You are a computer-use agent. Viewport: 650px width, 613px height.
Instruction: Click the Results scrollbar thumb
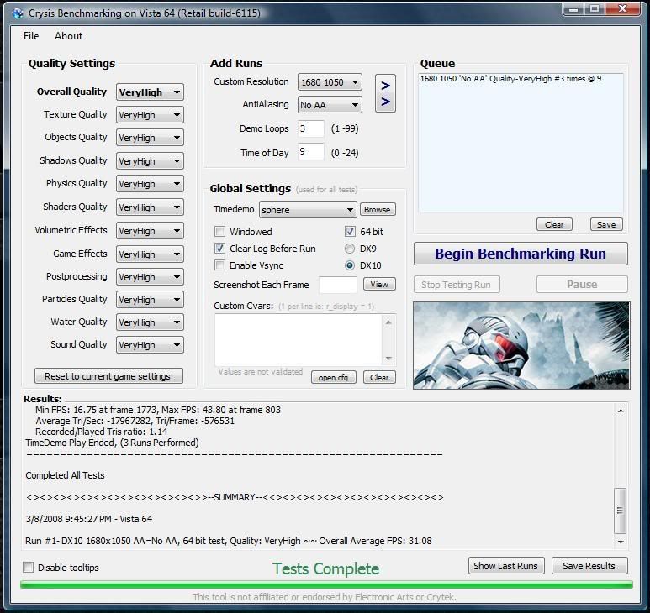click(x=621, y=511)
